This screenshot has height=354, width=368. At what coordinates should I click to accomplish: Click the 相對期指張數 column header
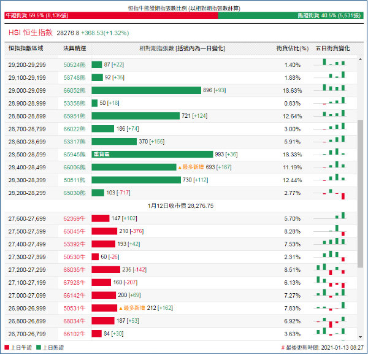182,48
